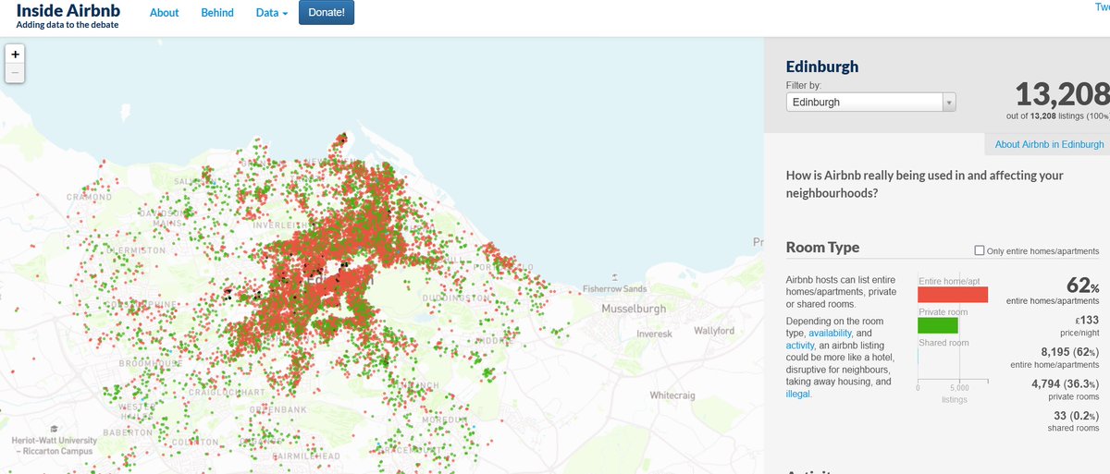
Task: Click the Cramond label on map
Action: click(89, 197)
